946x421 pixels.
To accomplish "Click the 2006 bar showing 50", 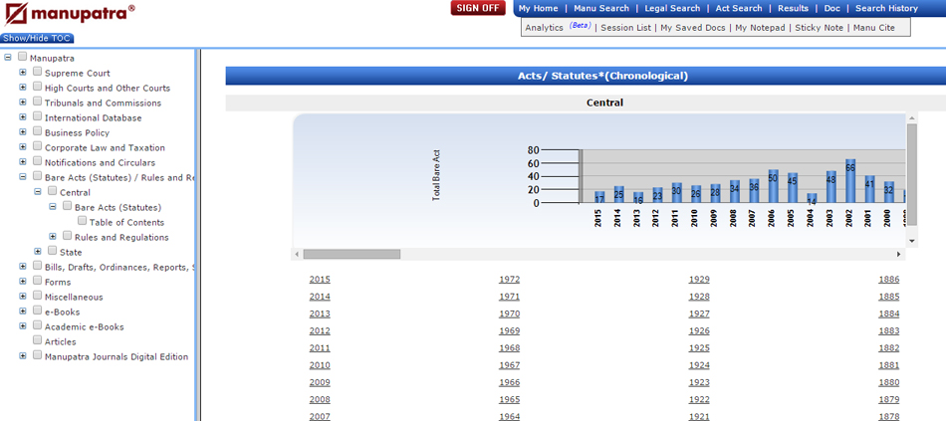I will click(x=774, y=186).
